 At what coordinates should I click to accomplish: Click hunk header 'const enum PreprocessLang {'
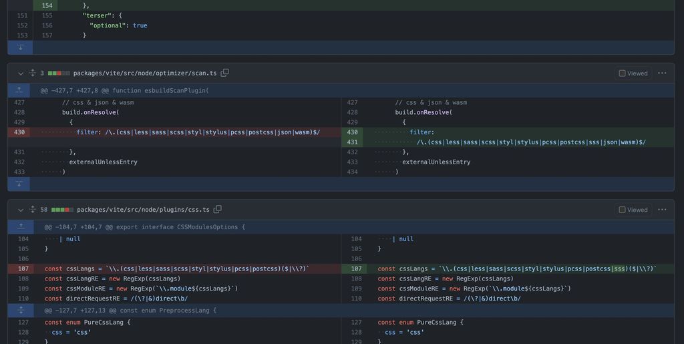[x=168, y=311]
